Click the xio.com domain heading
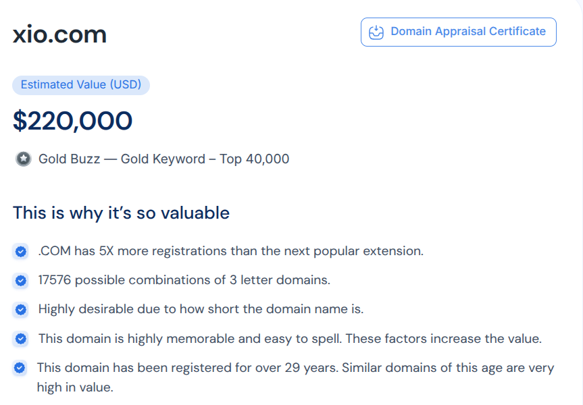 tap(59, 34)
